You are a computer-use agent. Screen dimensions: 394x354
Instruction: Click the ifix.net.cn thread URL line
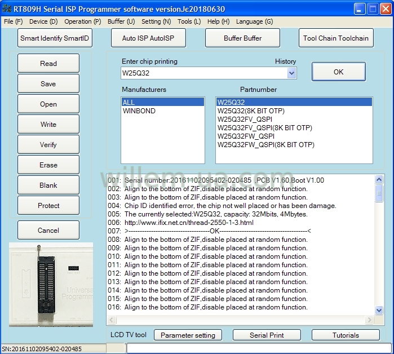coord(181,223)
